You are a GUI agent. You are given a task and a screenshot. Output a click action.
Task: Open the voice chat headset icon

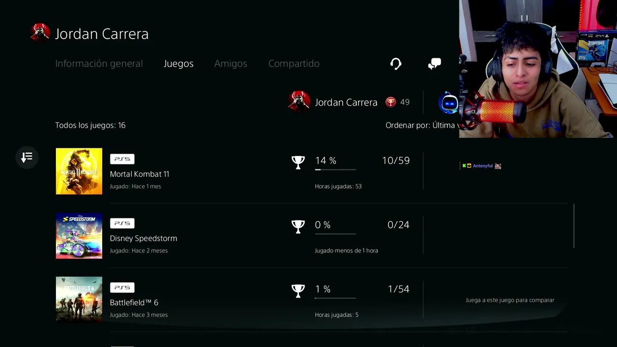click(x=396, y=64)
